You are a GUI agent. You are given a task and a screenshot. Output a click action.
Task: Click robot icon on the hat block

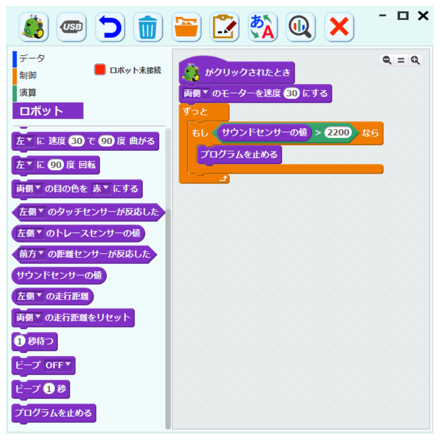pyautogui.click(x=191, y=73)
